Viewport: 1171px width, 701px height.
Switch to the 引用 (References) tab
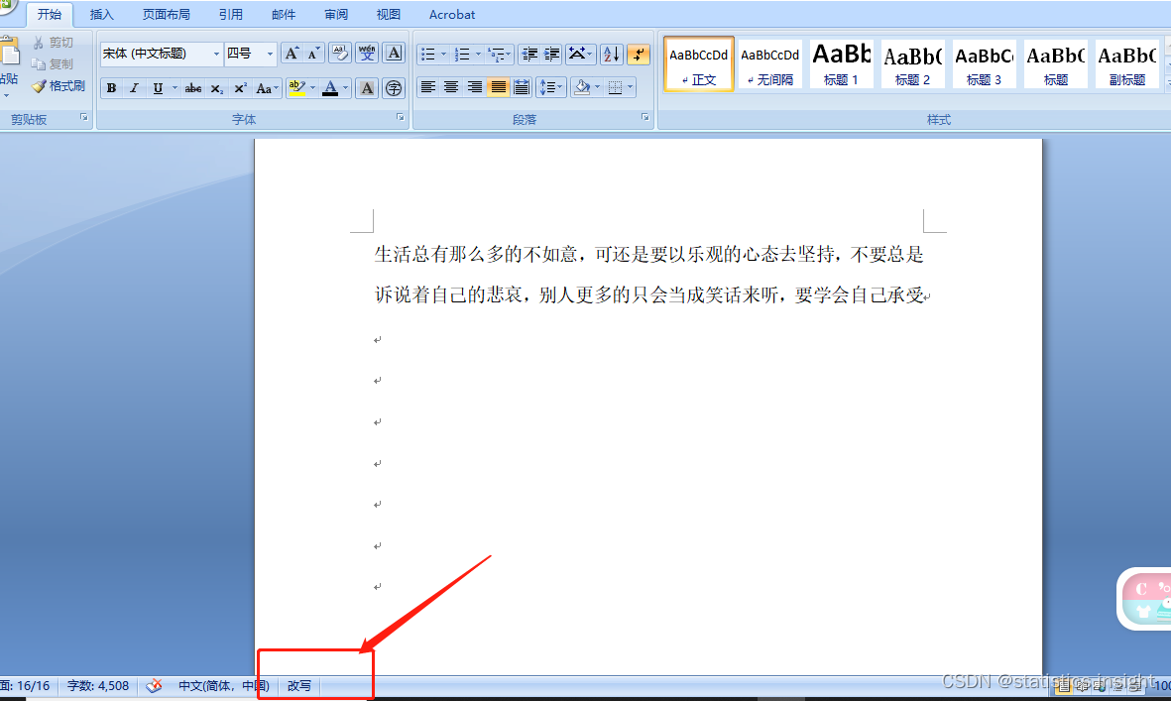(230, 14)
